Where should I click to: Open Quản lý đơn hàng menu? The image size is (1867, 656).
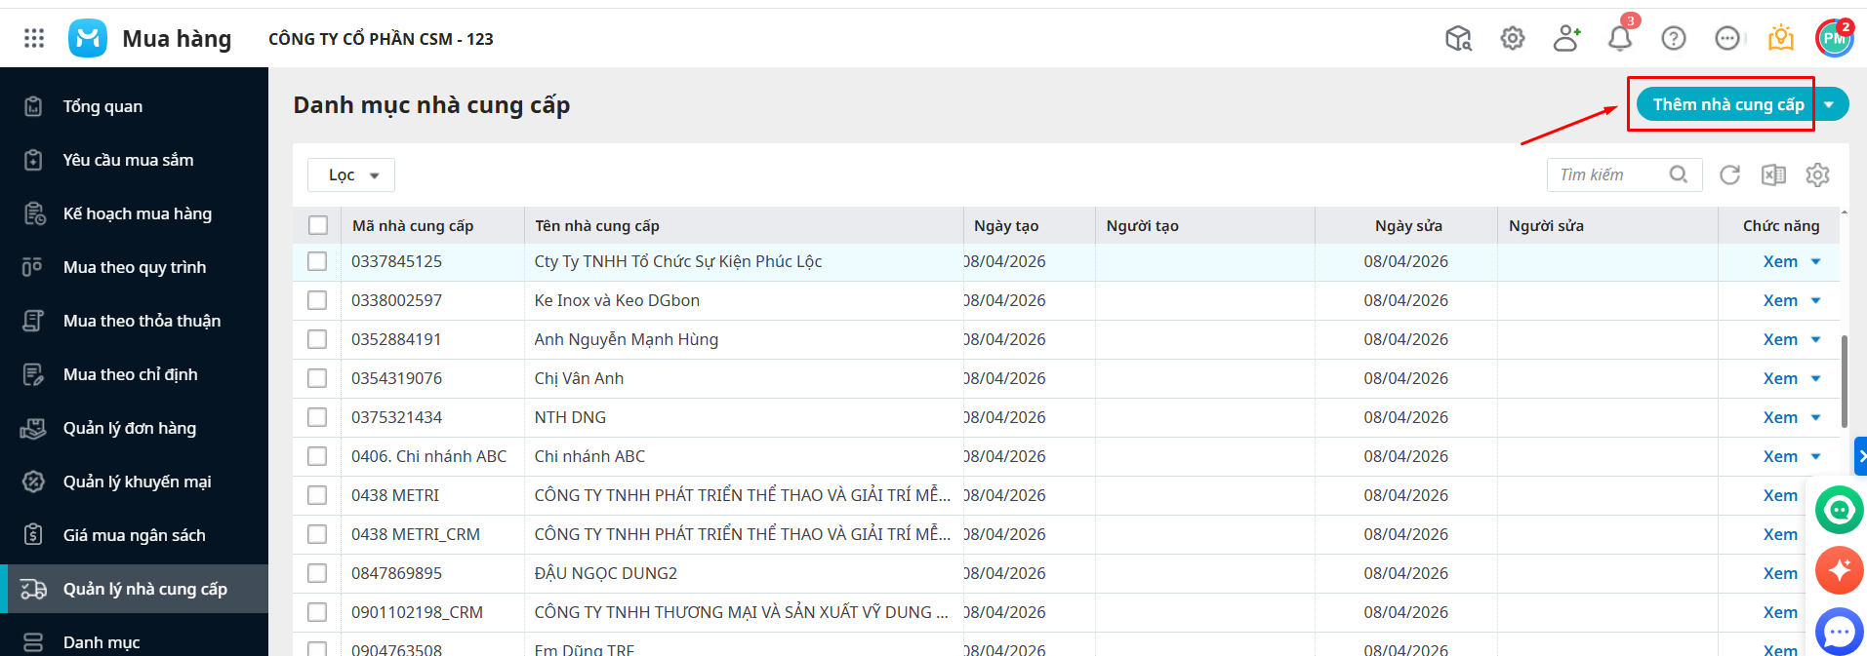[x=129, y=428]
